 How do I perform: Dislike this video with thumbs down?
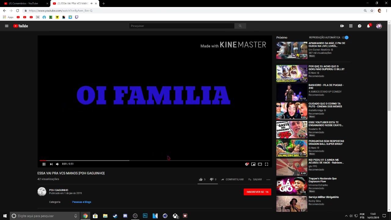(x=211, y=179)
